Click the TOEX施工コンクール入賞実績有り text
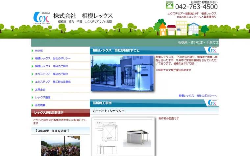 click(x=196, y=17)
